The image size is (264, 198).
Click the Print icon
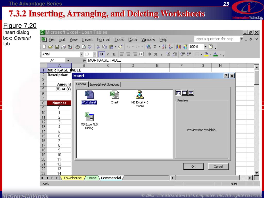pos(78,47)
